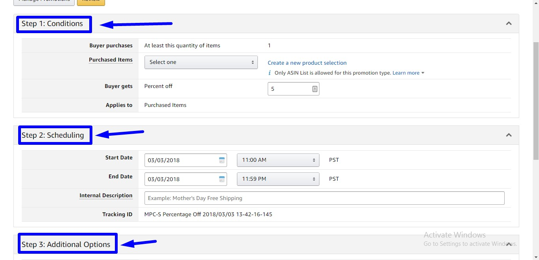Click the yellow Review button

click(x=91, y=2)
